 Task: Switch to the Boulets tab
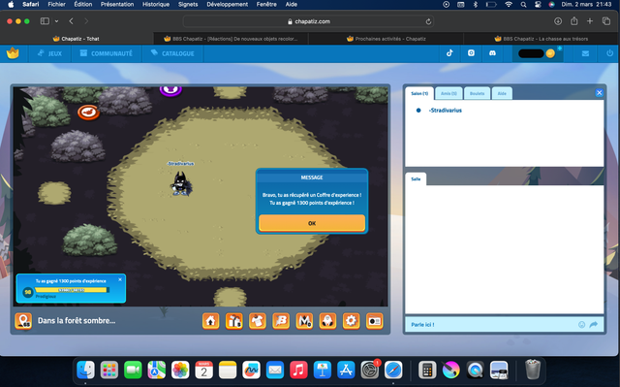[478, 93]
